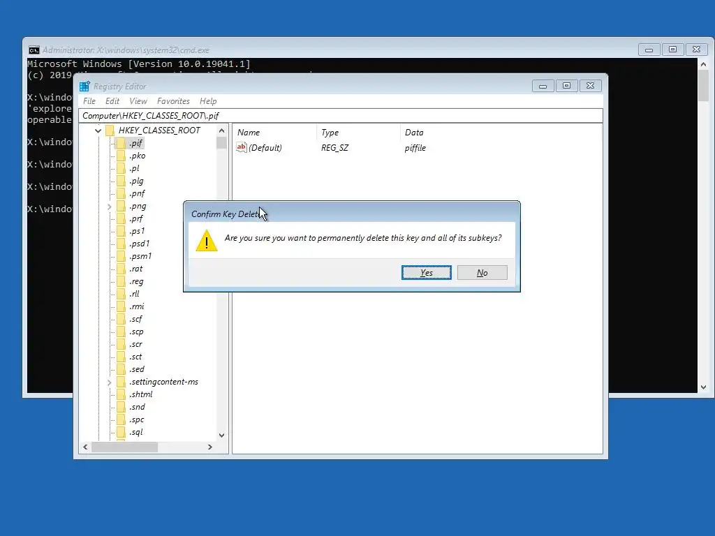This screenshot has width=715, height=536.
Task: Select the .psm1 key label
Action: click(140, 256)
